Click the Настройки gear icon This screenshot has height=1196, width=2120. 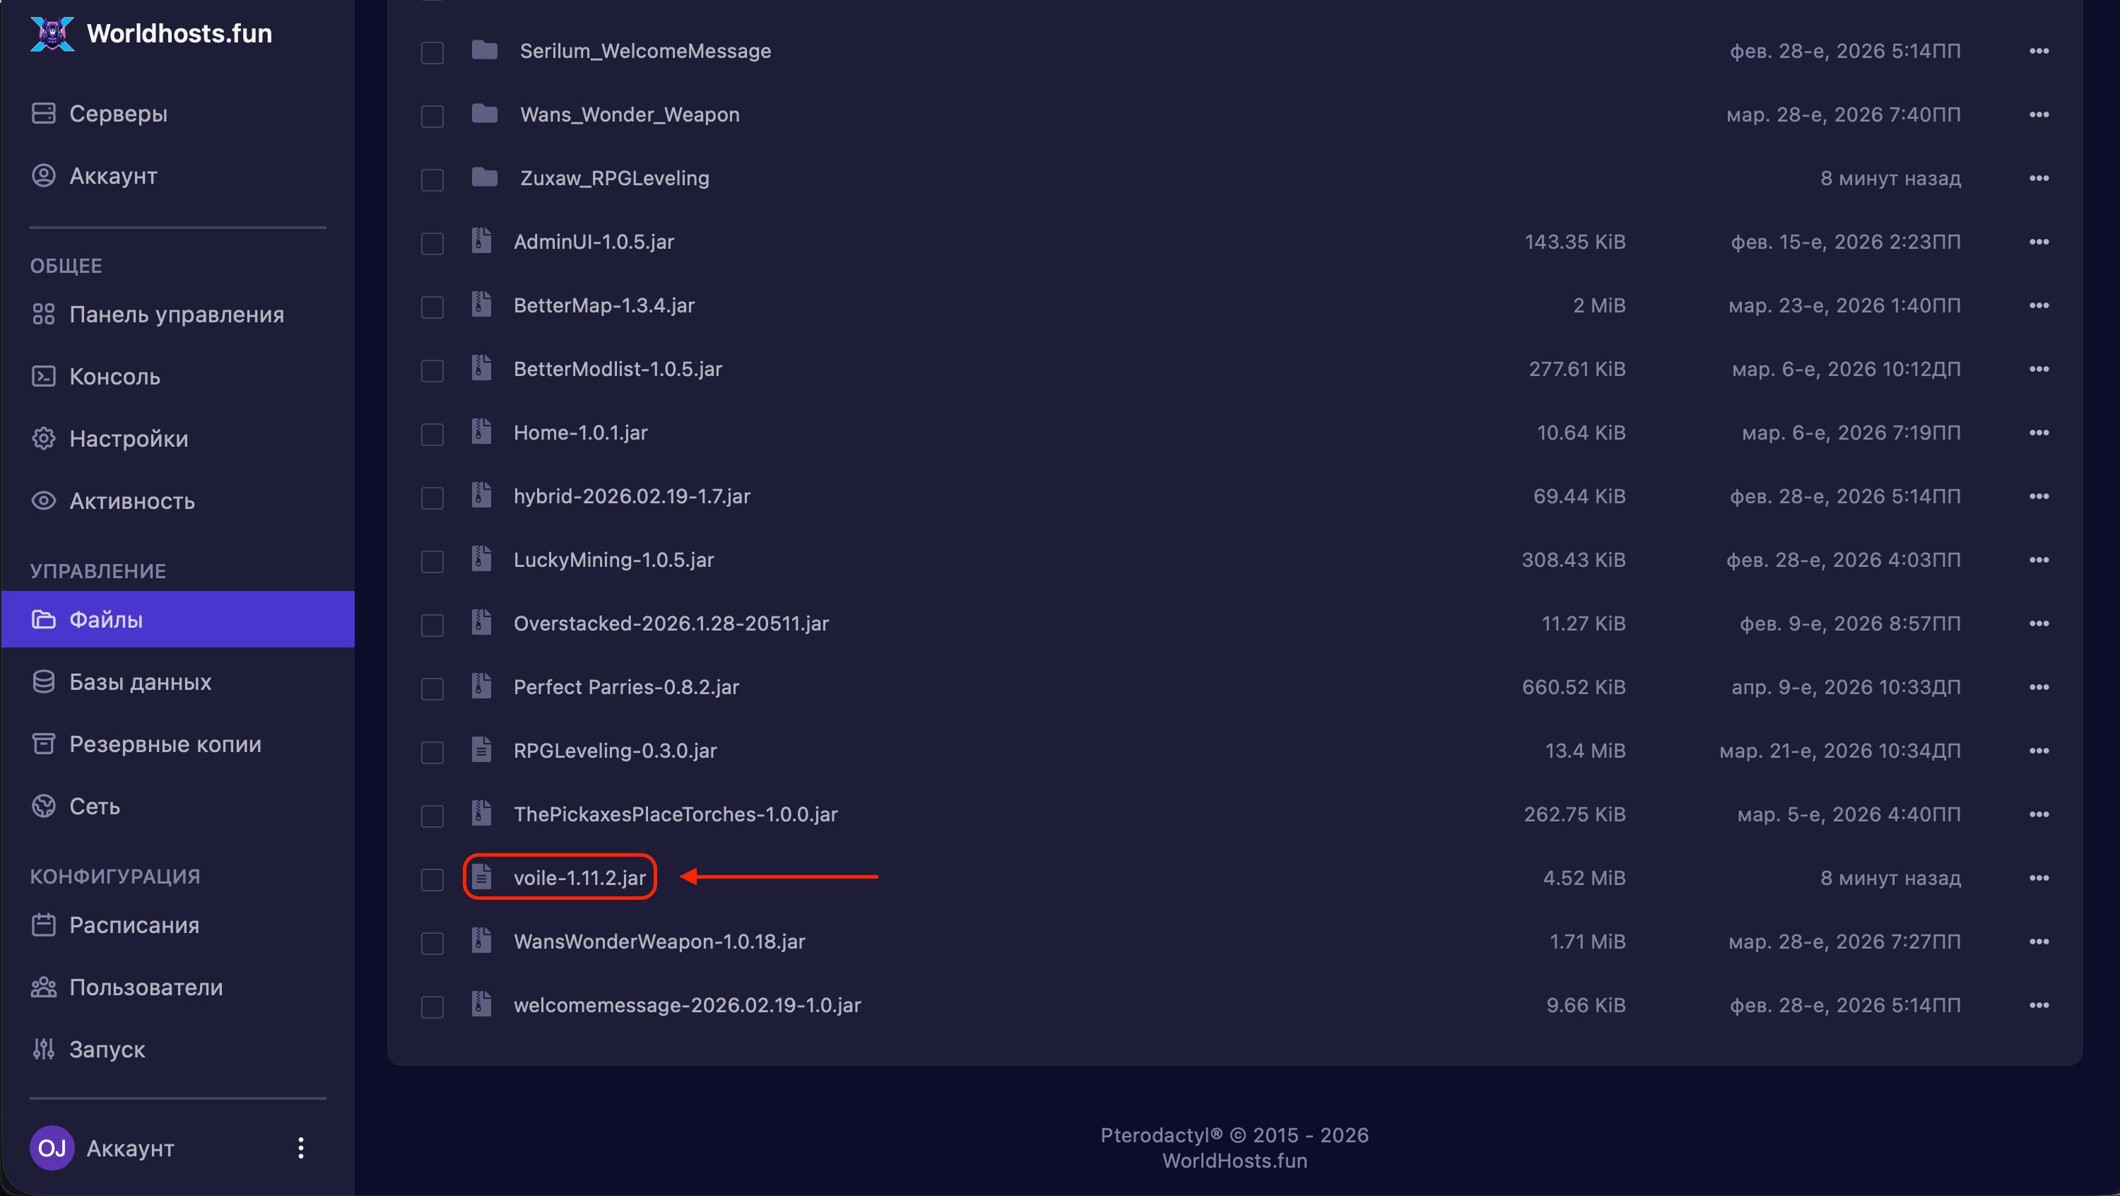44,439
